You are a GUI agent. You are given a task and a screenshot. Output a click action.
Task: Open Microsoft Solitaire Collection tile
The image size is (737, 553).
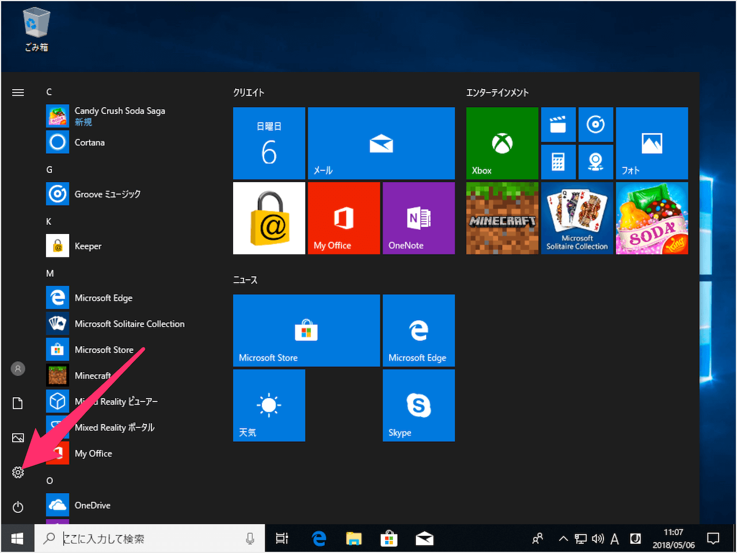point(577,218)
